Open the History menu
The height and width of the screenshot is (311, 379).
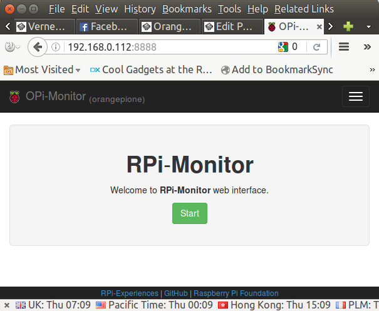(140, 9)
